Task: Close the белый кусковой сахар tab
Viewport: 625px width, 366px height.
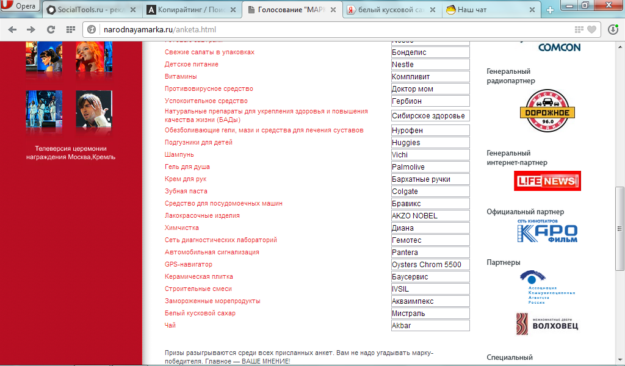Action: point(433,10)
